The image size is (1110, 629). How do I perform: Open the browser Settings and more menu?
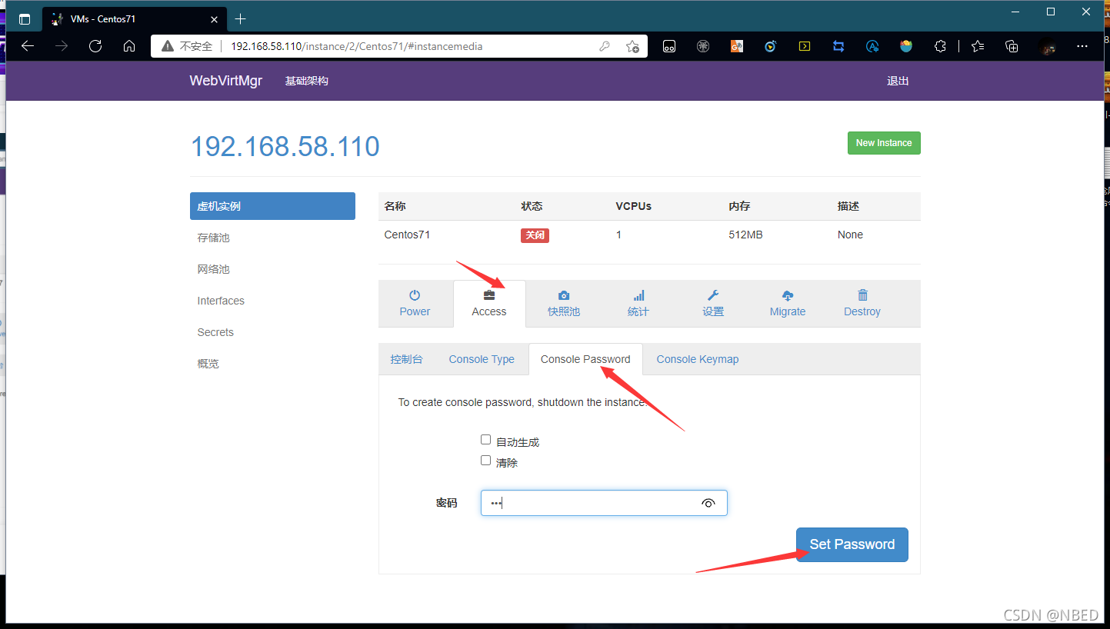[1082, 46]
